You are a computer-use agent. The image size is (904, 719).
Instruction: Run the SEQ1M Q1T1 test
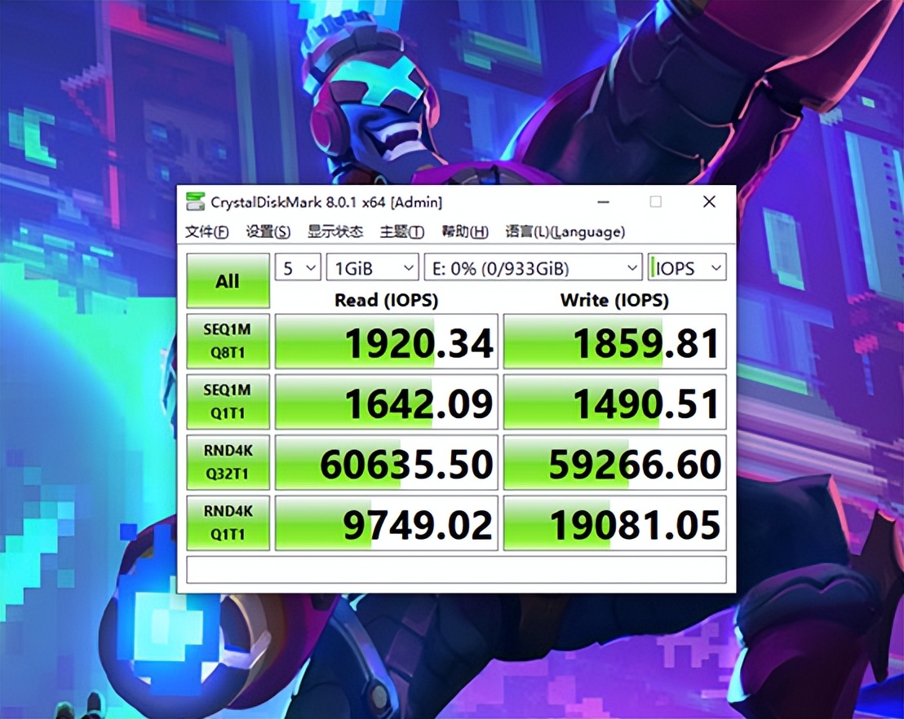pyautogui.click(x=228, y=402)
